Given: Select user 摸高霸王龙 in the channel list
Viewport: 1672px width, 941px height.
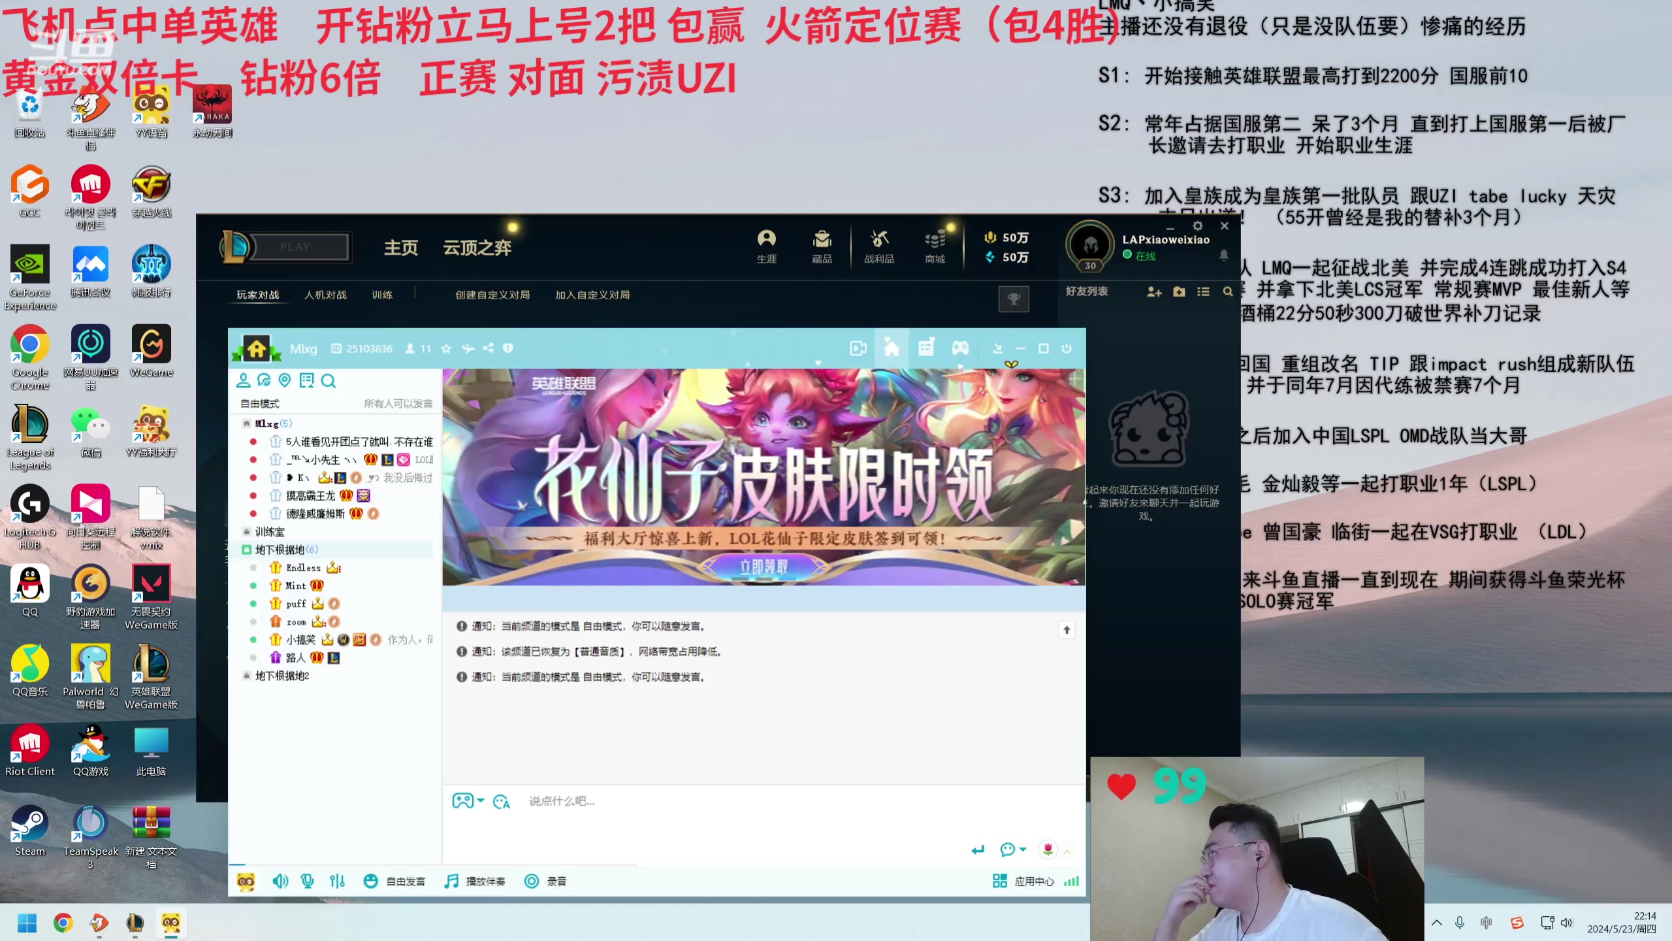Looking at the screenshot, I should pyautogui.click(x=310, y=496).
